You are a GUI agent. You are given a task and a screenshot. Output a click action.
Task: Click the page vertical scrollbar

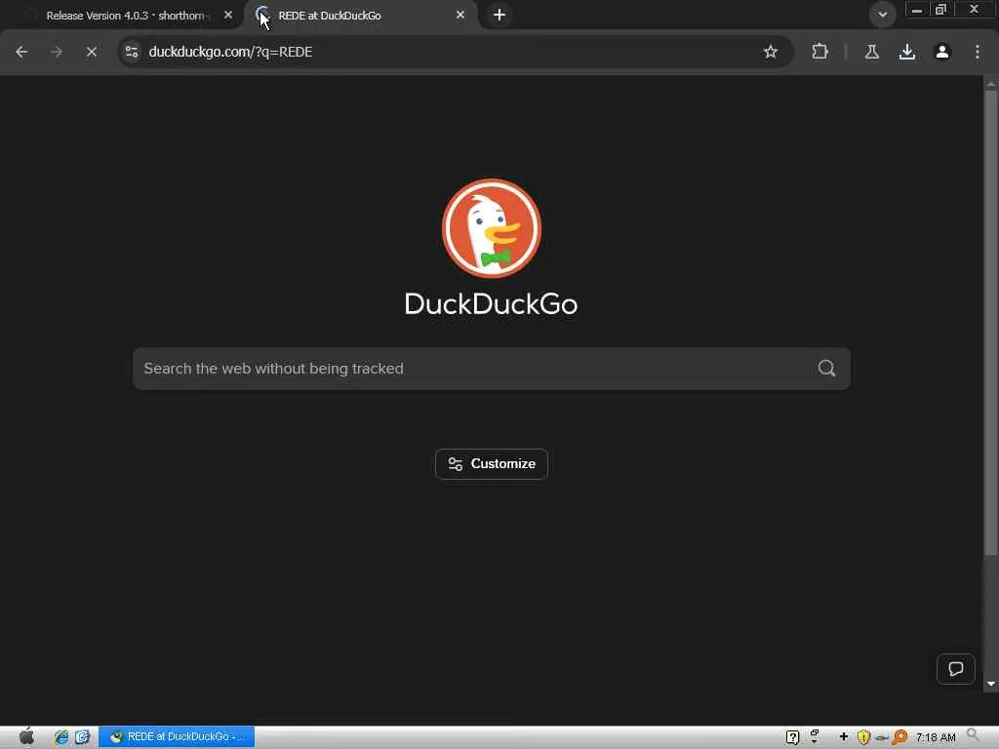point(991,324)
